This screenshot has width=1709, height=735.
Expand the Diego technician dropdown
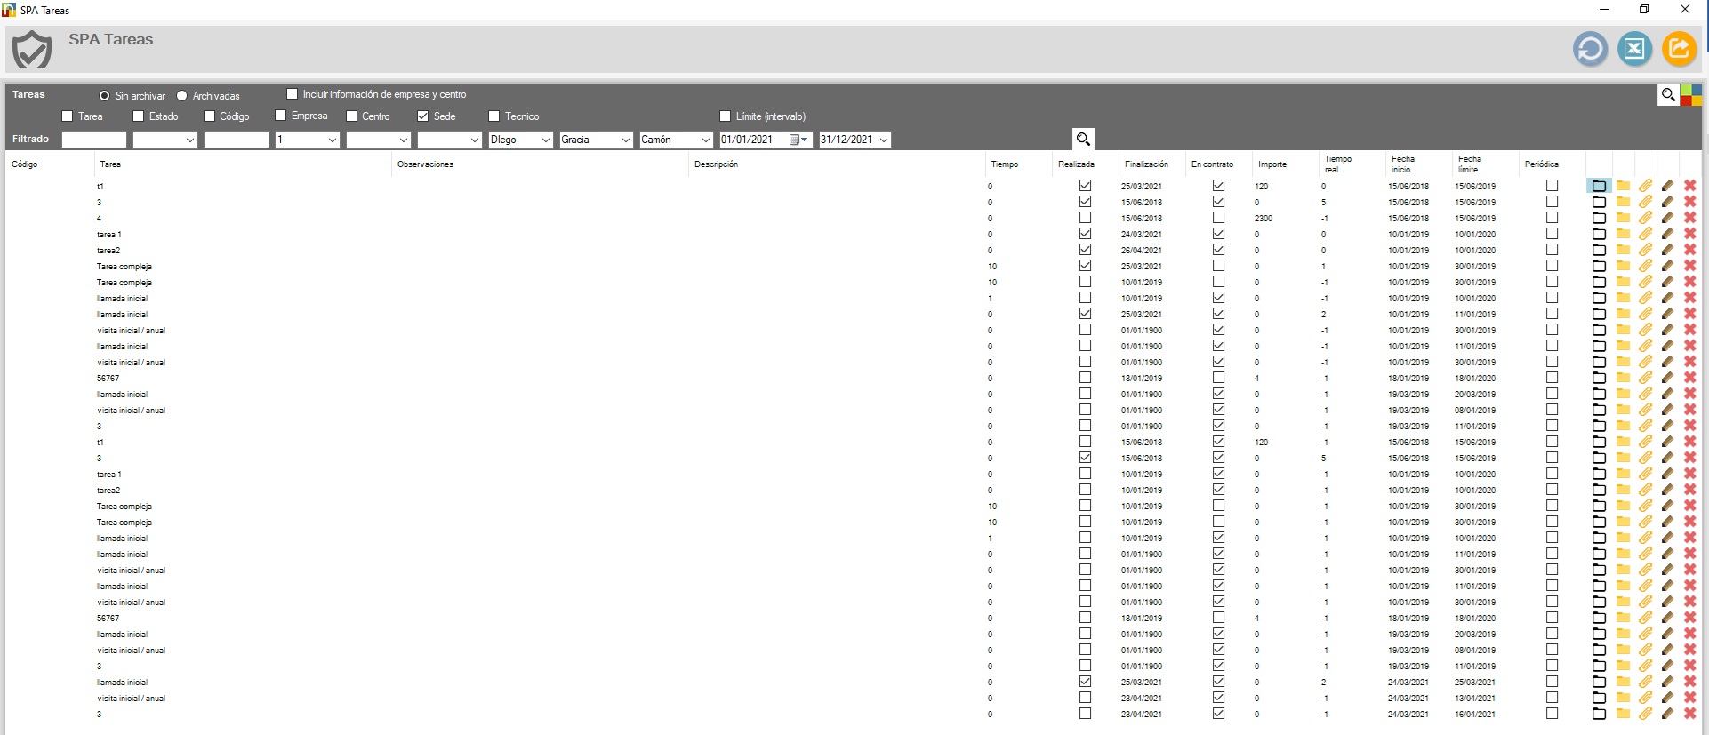[x=545, y=140]
